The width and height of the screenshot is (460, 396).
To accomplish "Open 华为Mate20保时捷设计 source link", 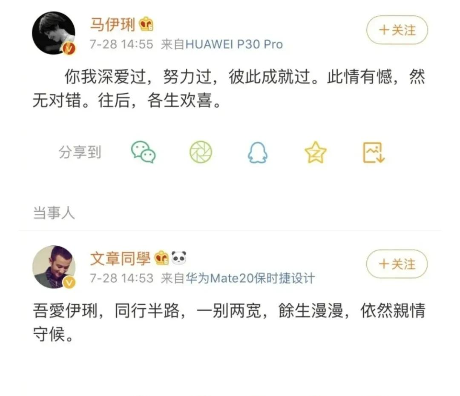I will click(x=250, y=278).
